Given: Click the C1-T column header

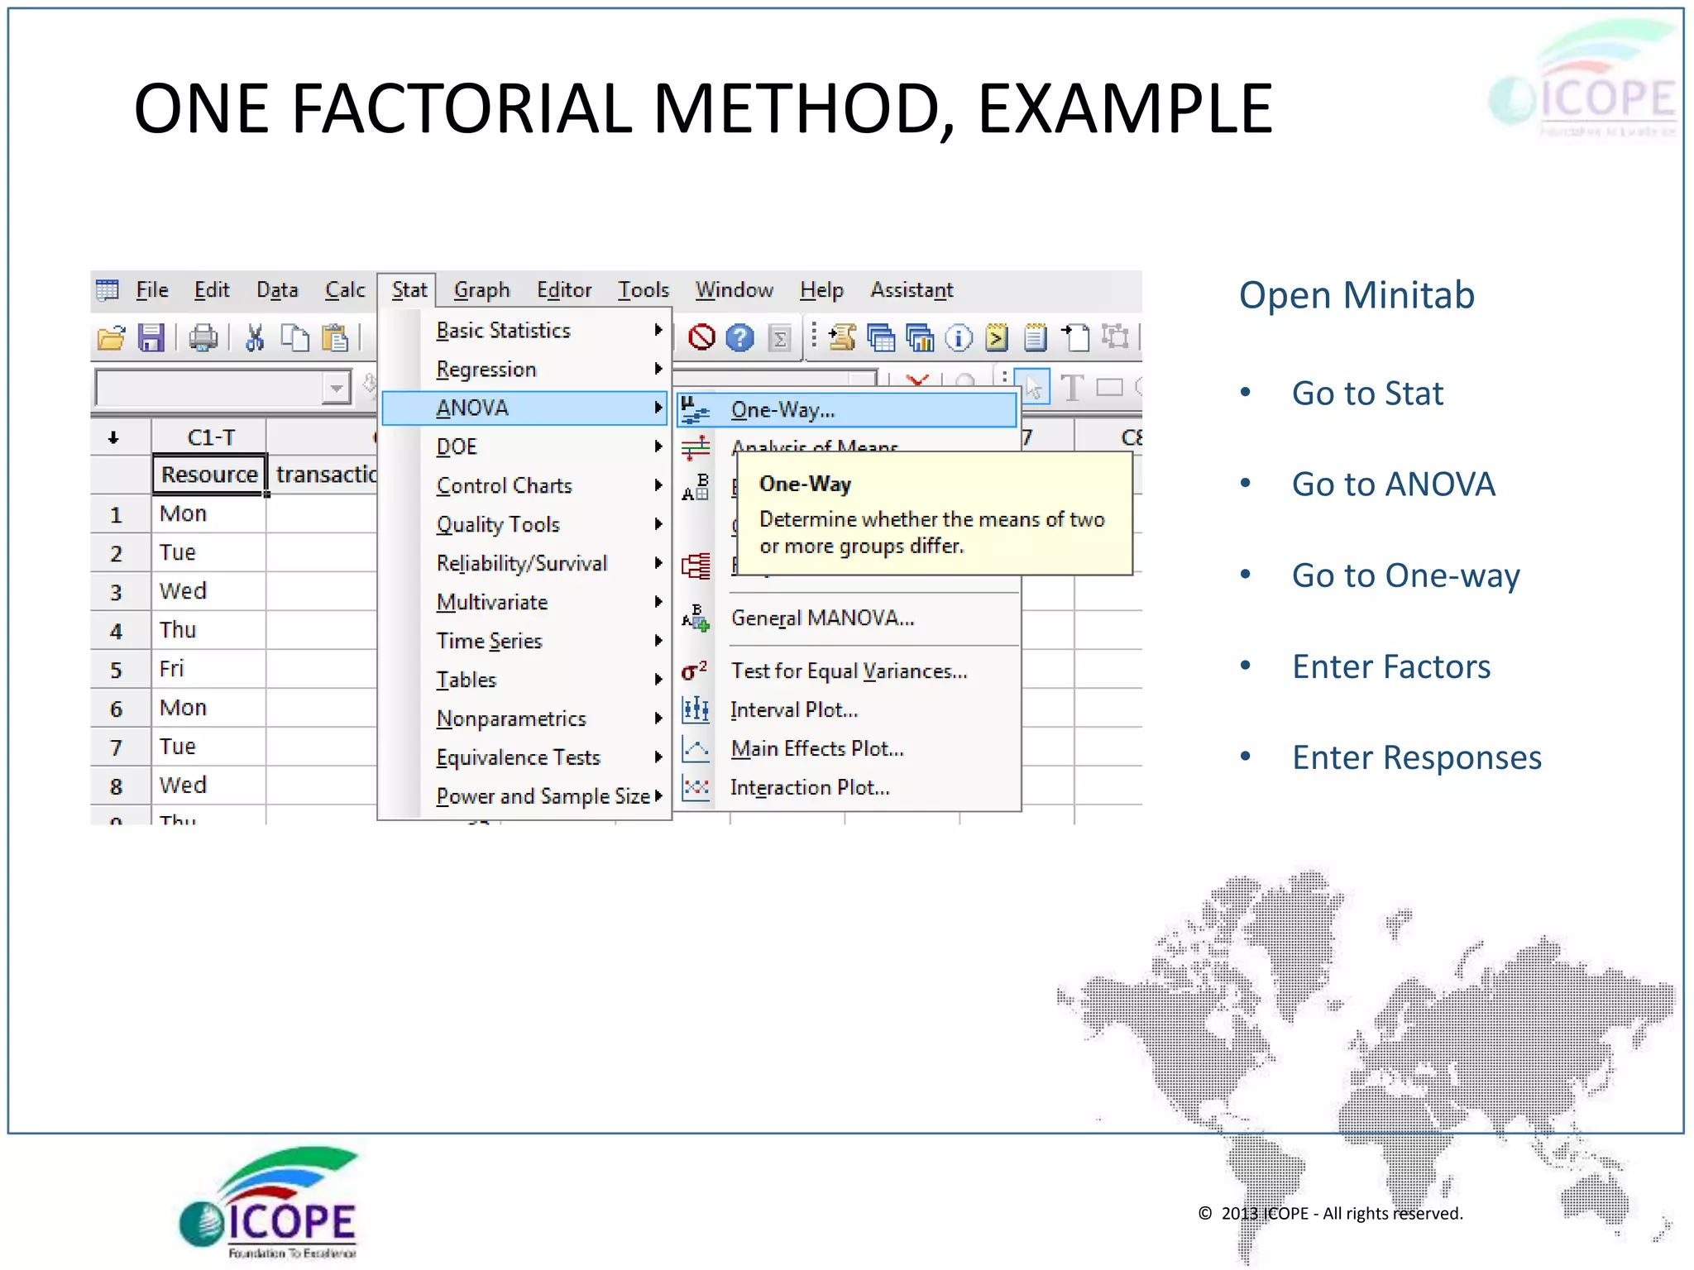Looking at the screenshot, I should point(210,437).
